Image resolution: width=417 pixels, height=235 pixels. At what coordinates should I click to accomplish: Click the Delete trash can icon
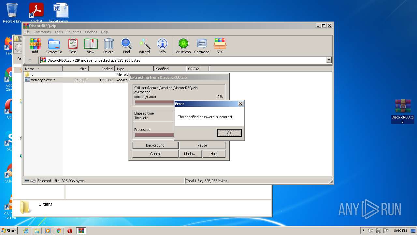coord(108,46)
